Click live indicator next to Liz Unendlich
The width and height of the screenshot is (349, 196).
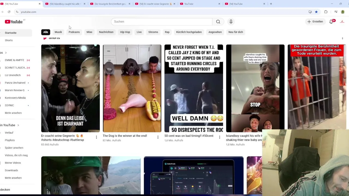coord(28,75)
